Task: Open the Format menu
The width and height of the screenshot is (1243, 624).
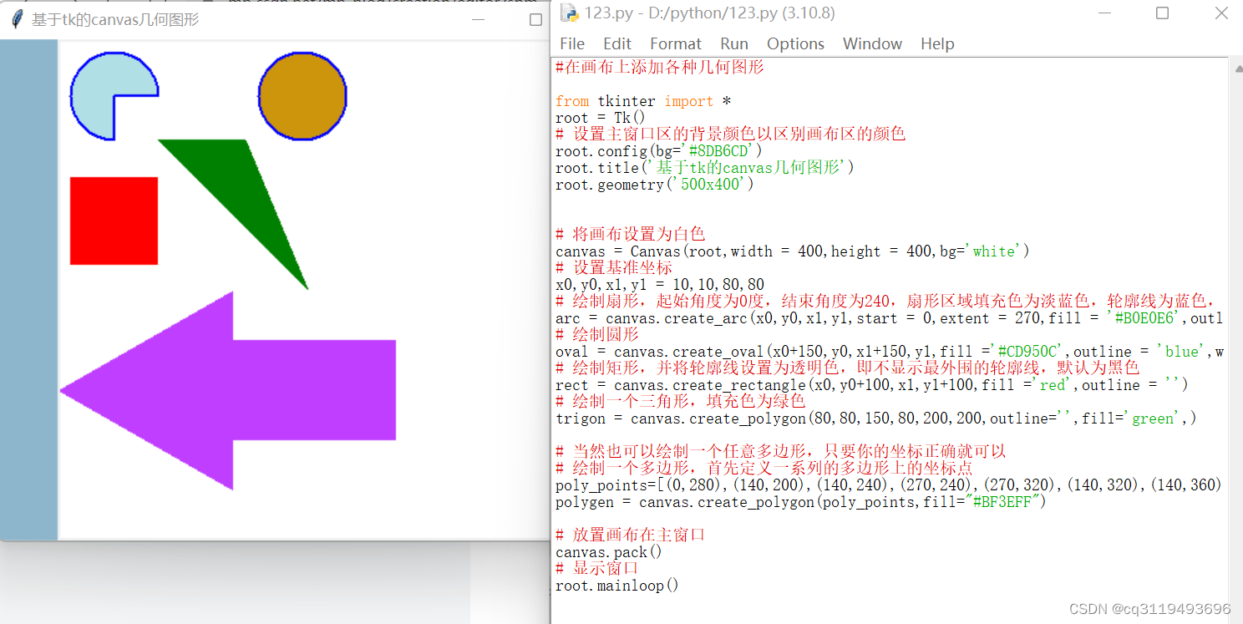Action: (x=675, y=43)
